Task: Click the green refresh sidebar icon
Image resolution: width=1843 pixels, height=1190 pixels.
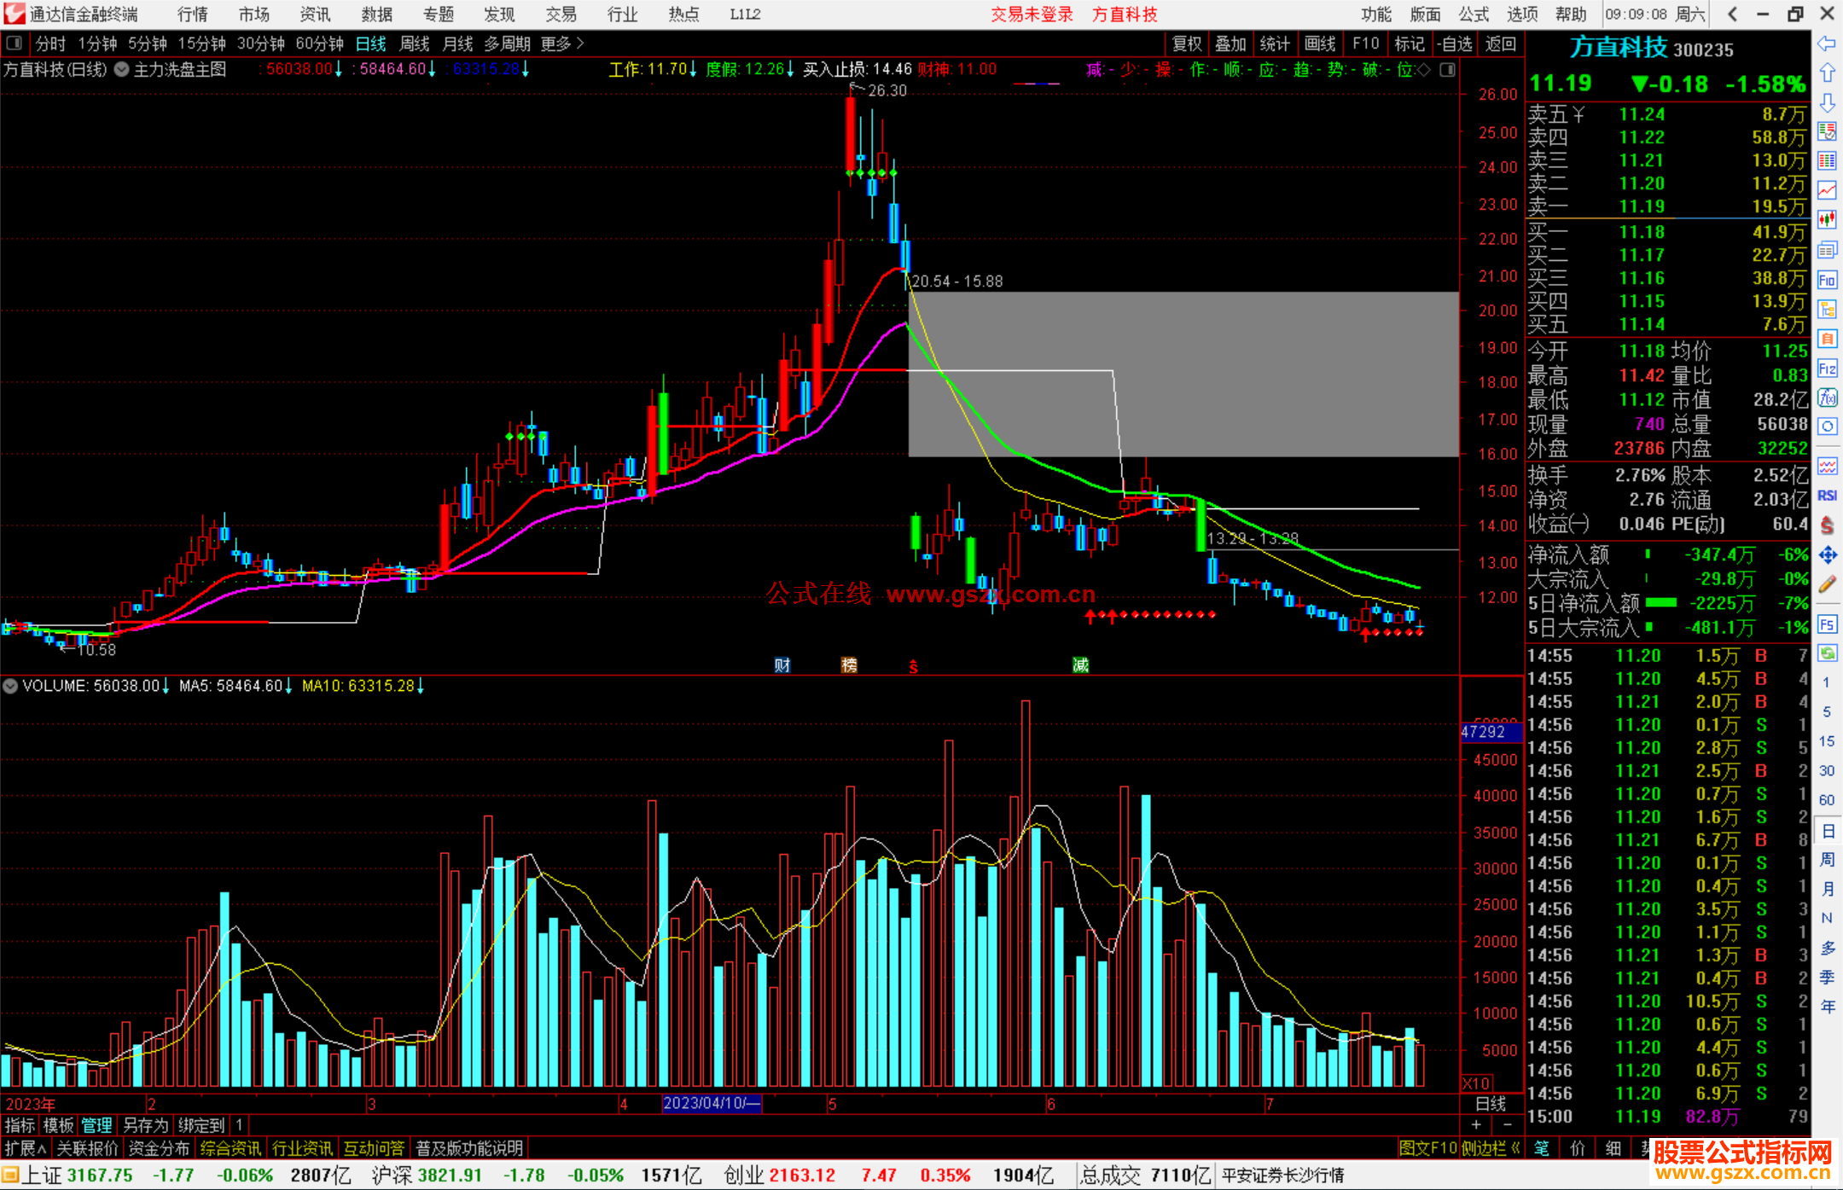Action: 1827,653
